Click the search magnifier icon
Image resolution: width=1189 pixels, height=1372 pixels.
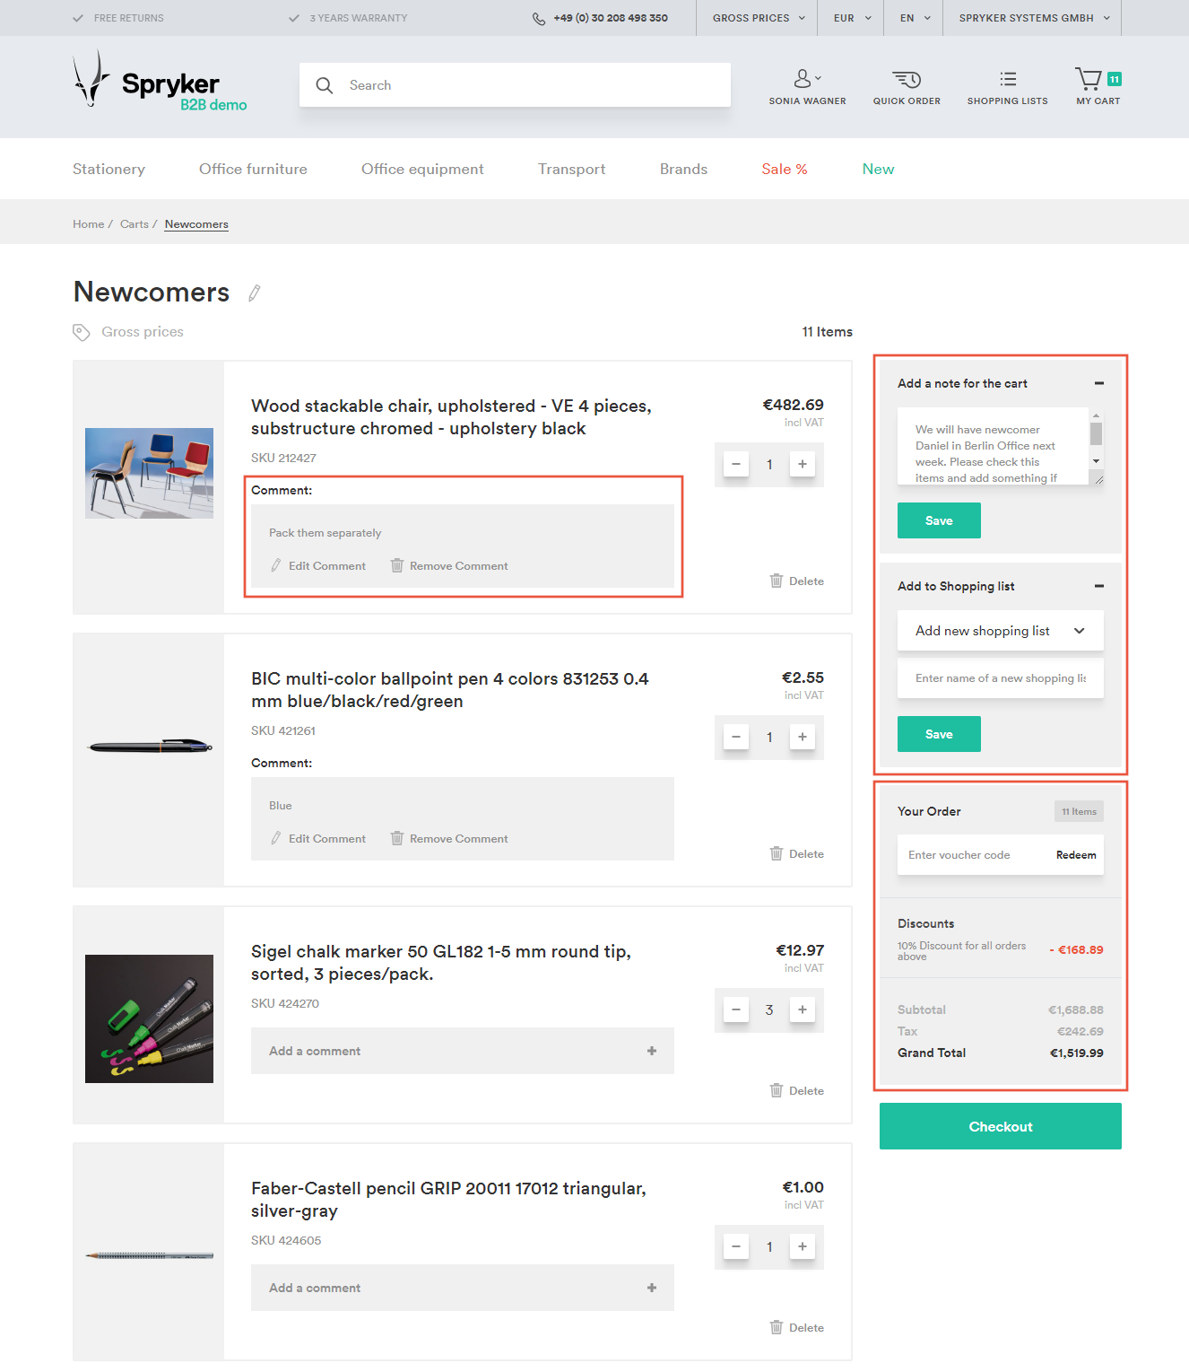[x=325, y=85]
